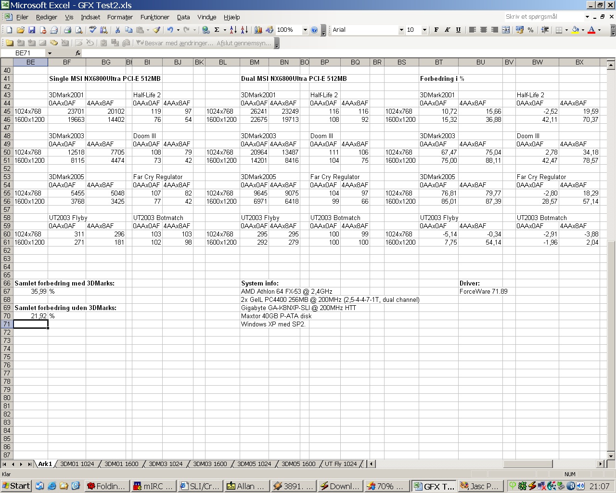The image size is (616, 493).
Task: Open the Rediger menu
Action: pos(46,17)
